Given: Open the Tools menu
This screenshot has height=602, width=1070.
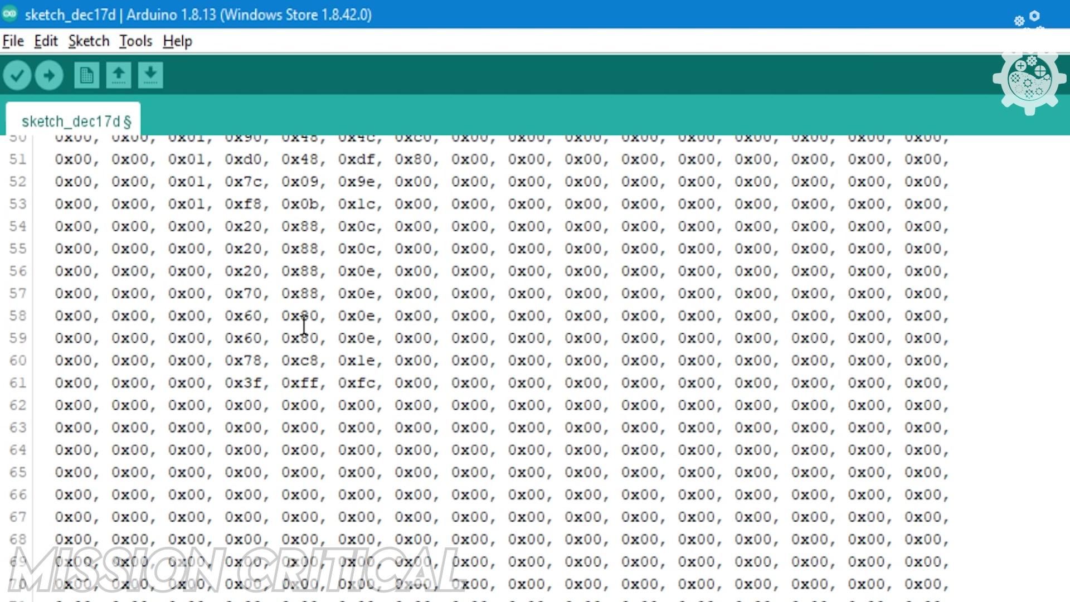Looking at the screenshot, I should tap(135, 41).
